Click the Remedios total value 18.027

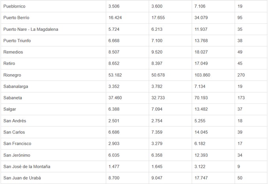click(201, 52)
